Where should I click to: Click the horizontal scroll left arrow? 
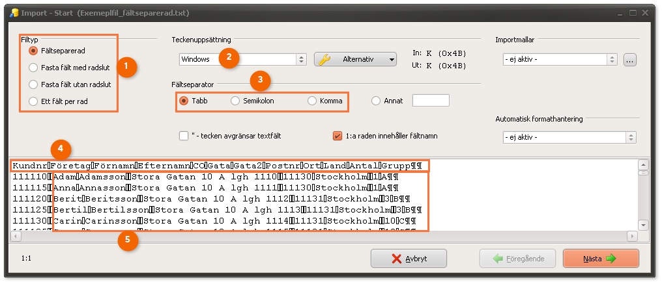pos(15,236)
